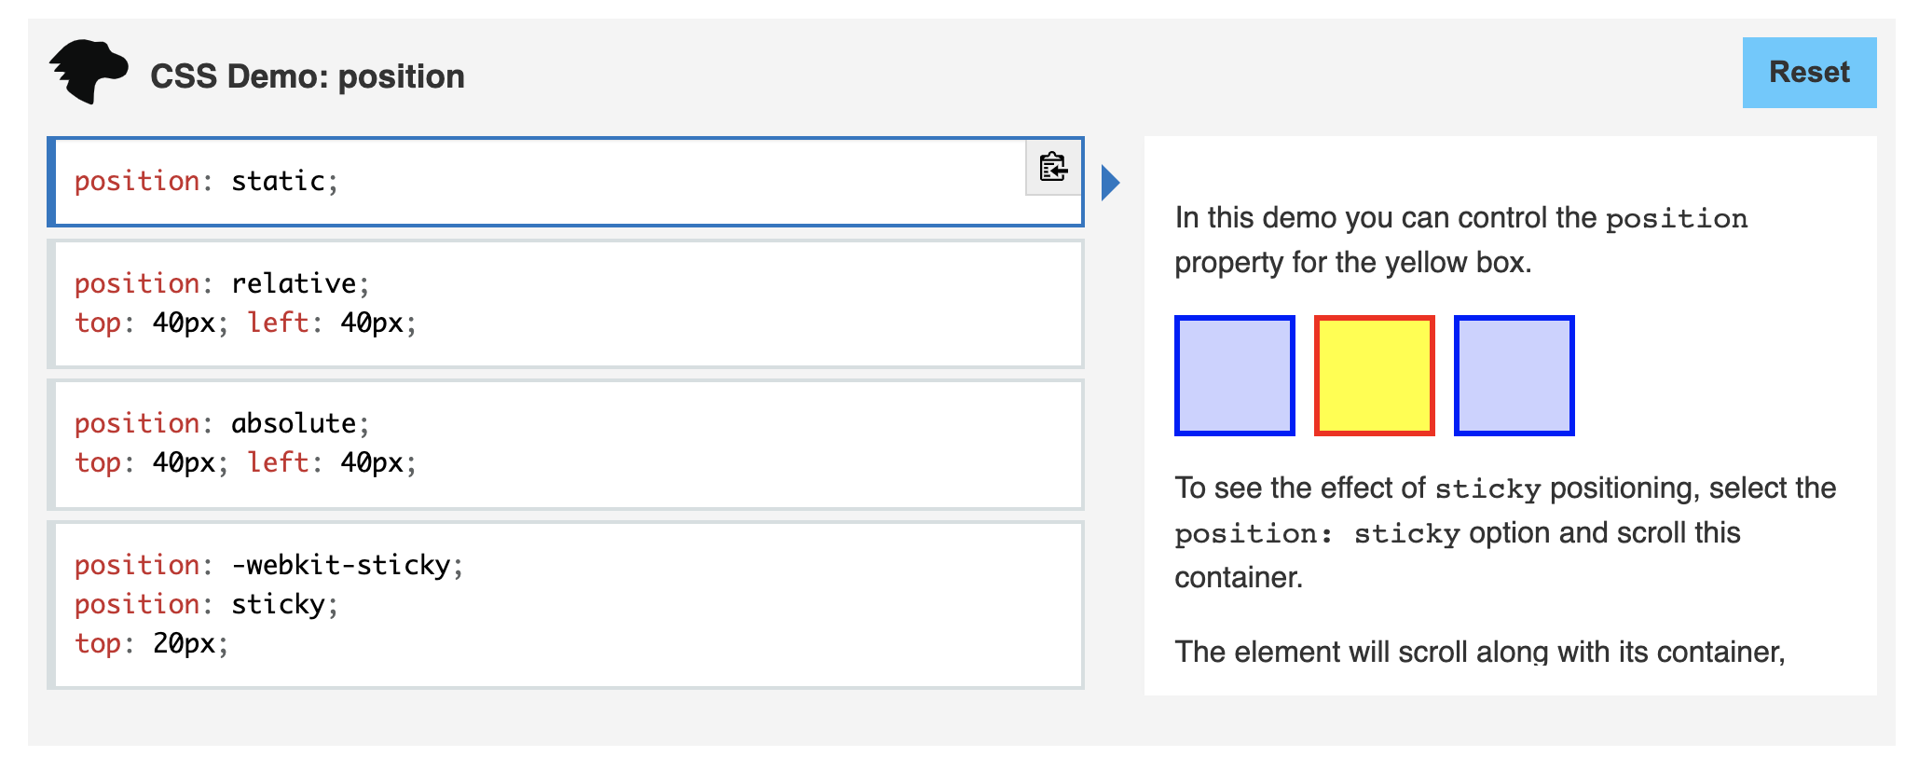Click the position: -webkit-sticky line
Viewport: 1905px width, 770px height.
coord(269,564)
